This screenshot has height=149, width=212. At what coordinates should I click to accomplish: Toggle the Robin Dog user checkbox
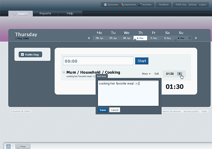(x=22, y=55)
